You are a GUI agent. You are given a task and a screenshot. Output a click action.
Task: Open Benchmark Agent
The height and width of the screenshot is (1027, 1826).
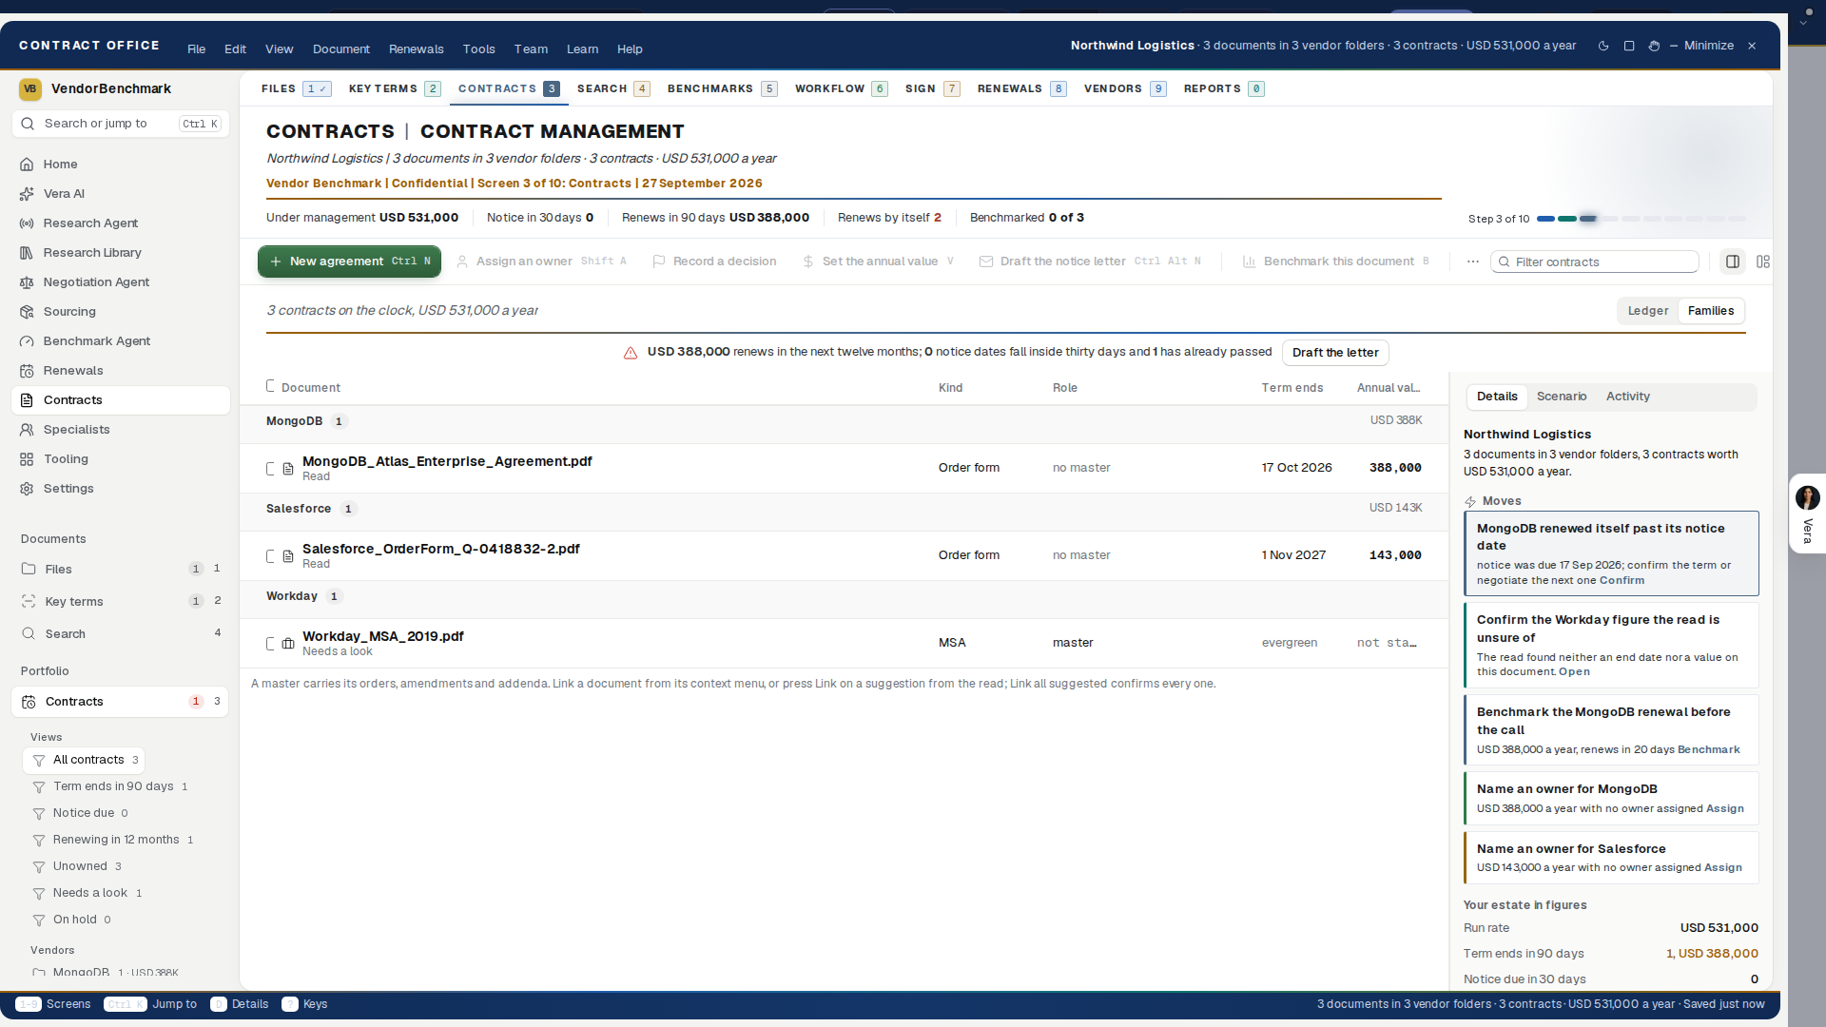(x=121, y=340)
